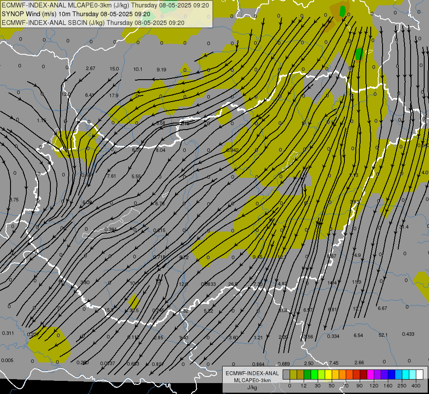Click the bright cyan legend swatch
This screenshot has height=394, width=429.
click(405, 374)
